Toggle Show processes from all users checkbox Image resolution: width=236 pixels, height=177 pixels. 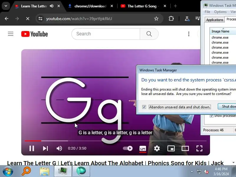212,116
